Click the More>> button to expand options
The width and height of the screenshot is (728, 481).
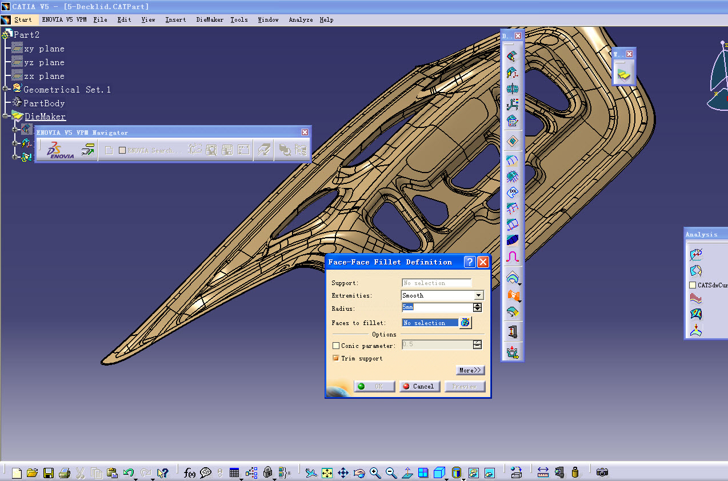(x=471, y=370)
